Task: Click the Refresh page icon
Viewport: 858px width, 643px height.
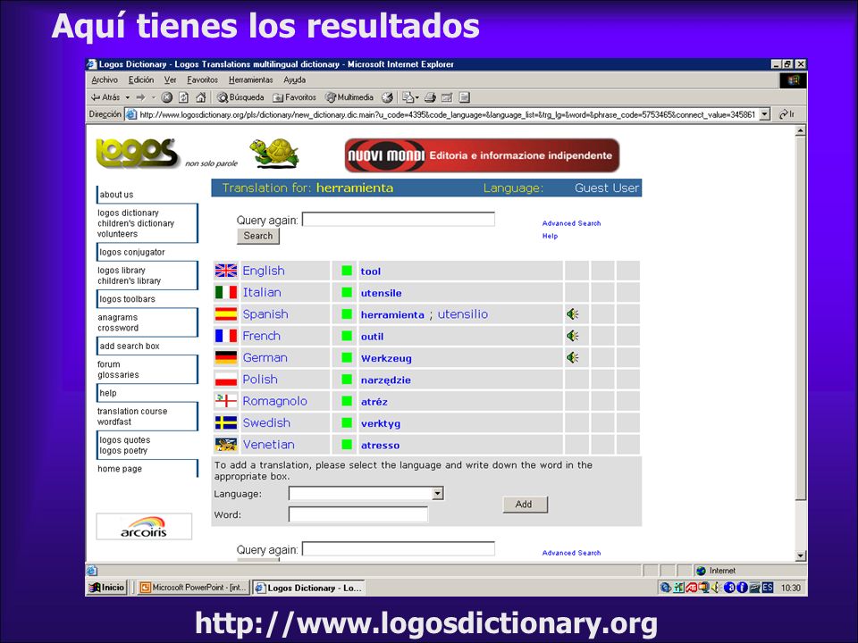Action: coord(184,97)
